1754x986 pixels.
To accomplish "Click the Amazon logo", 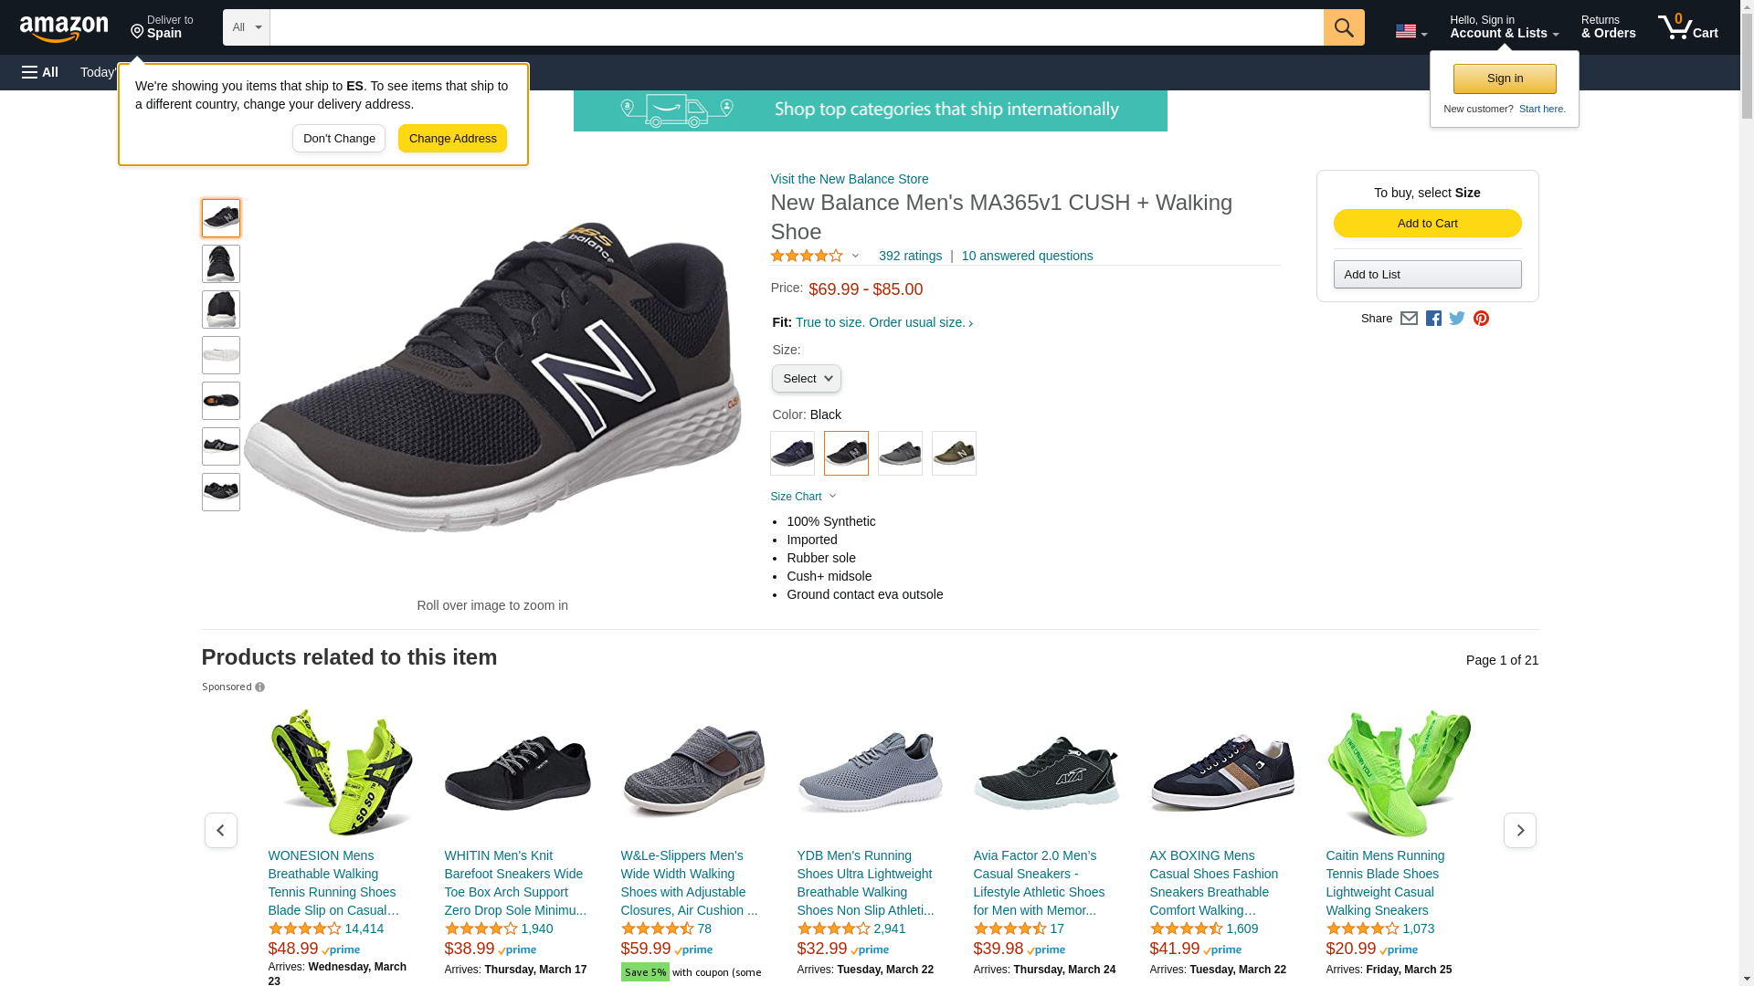I will [64, 28].
